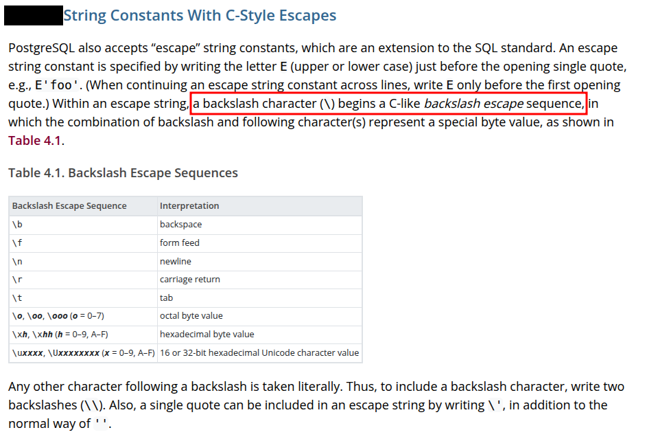This screenshot has width=647, height=441.
Task: Click the \r escape sequence cell
Action: [18, 280]
